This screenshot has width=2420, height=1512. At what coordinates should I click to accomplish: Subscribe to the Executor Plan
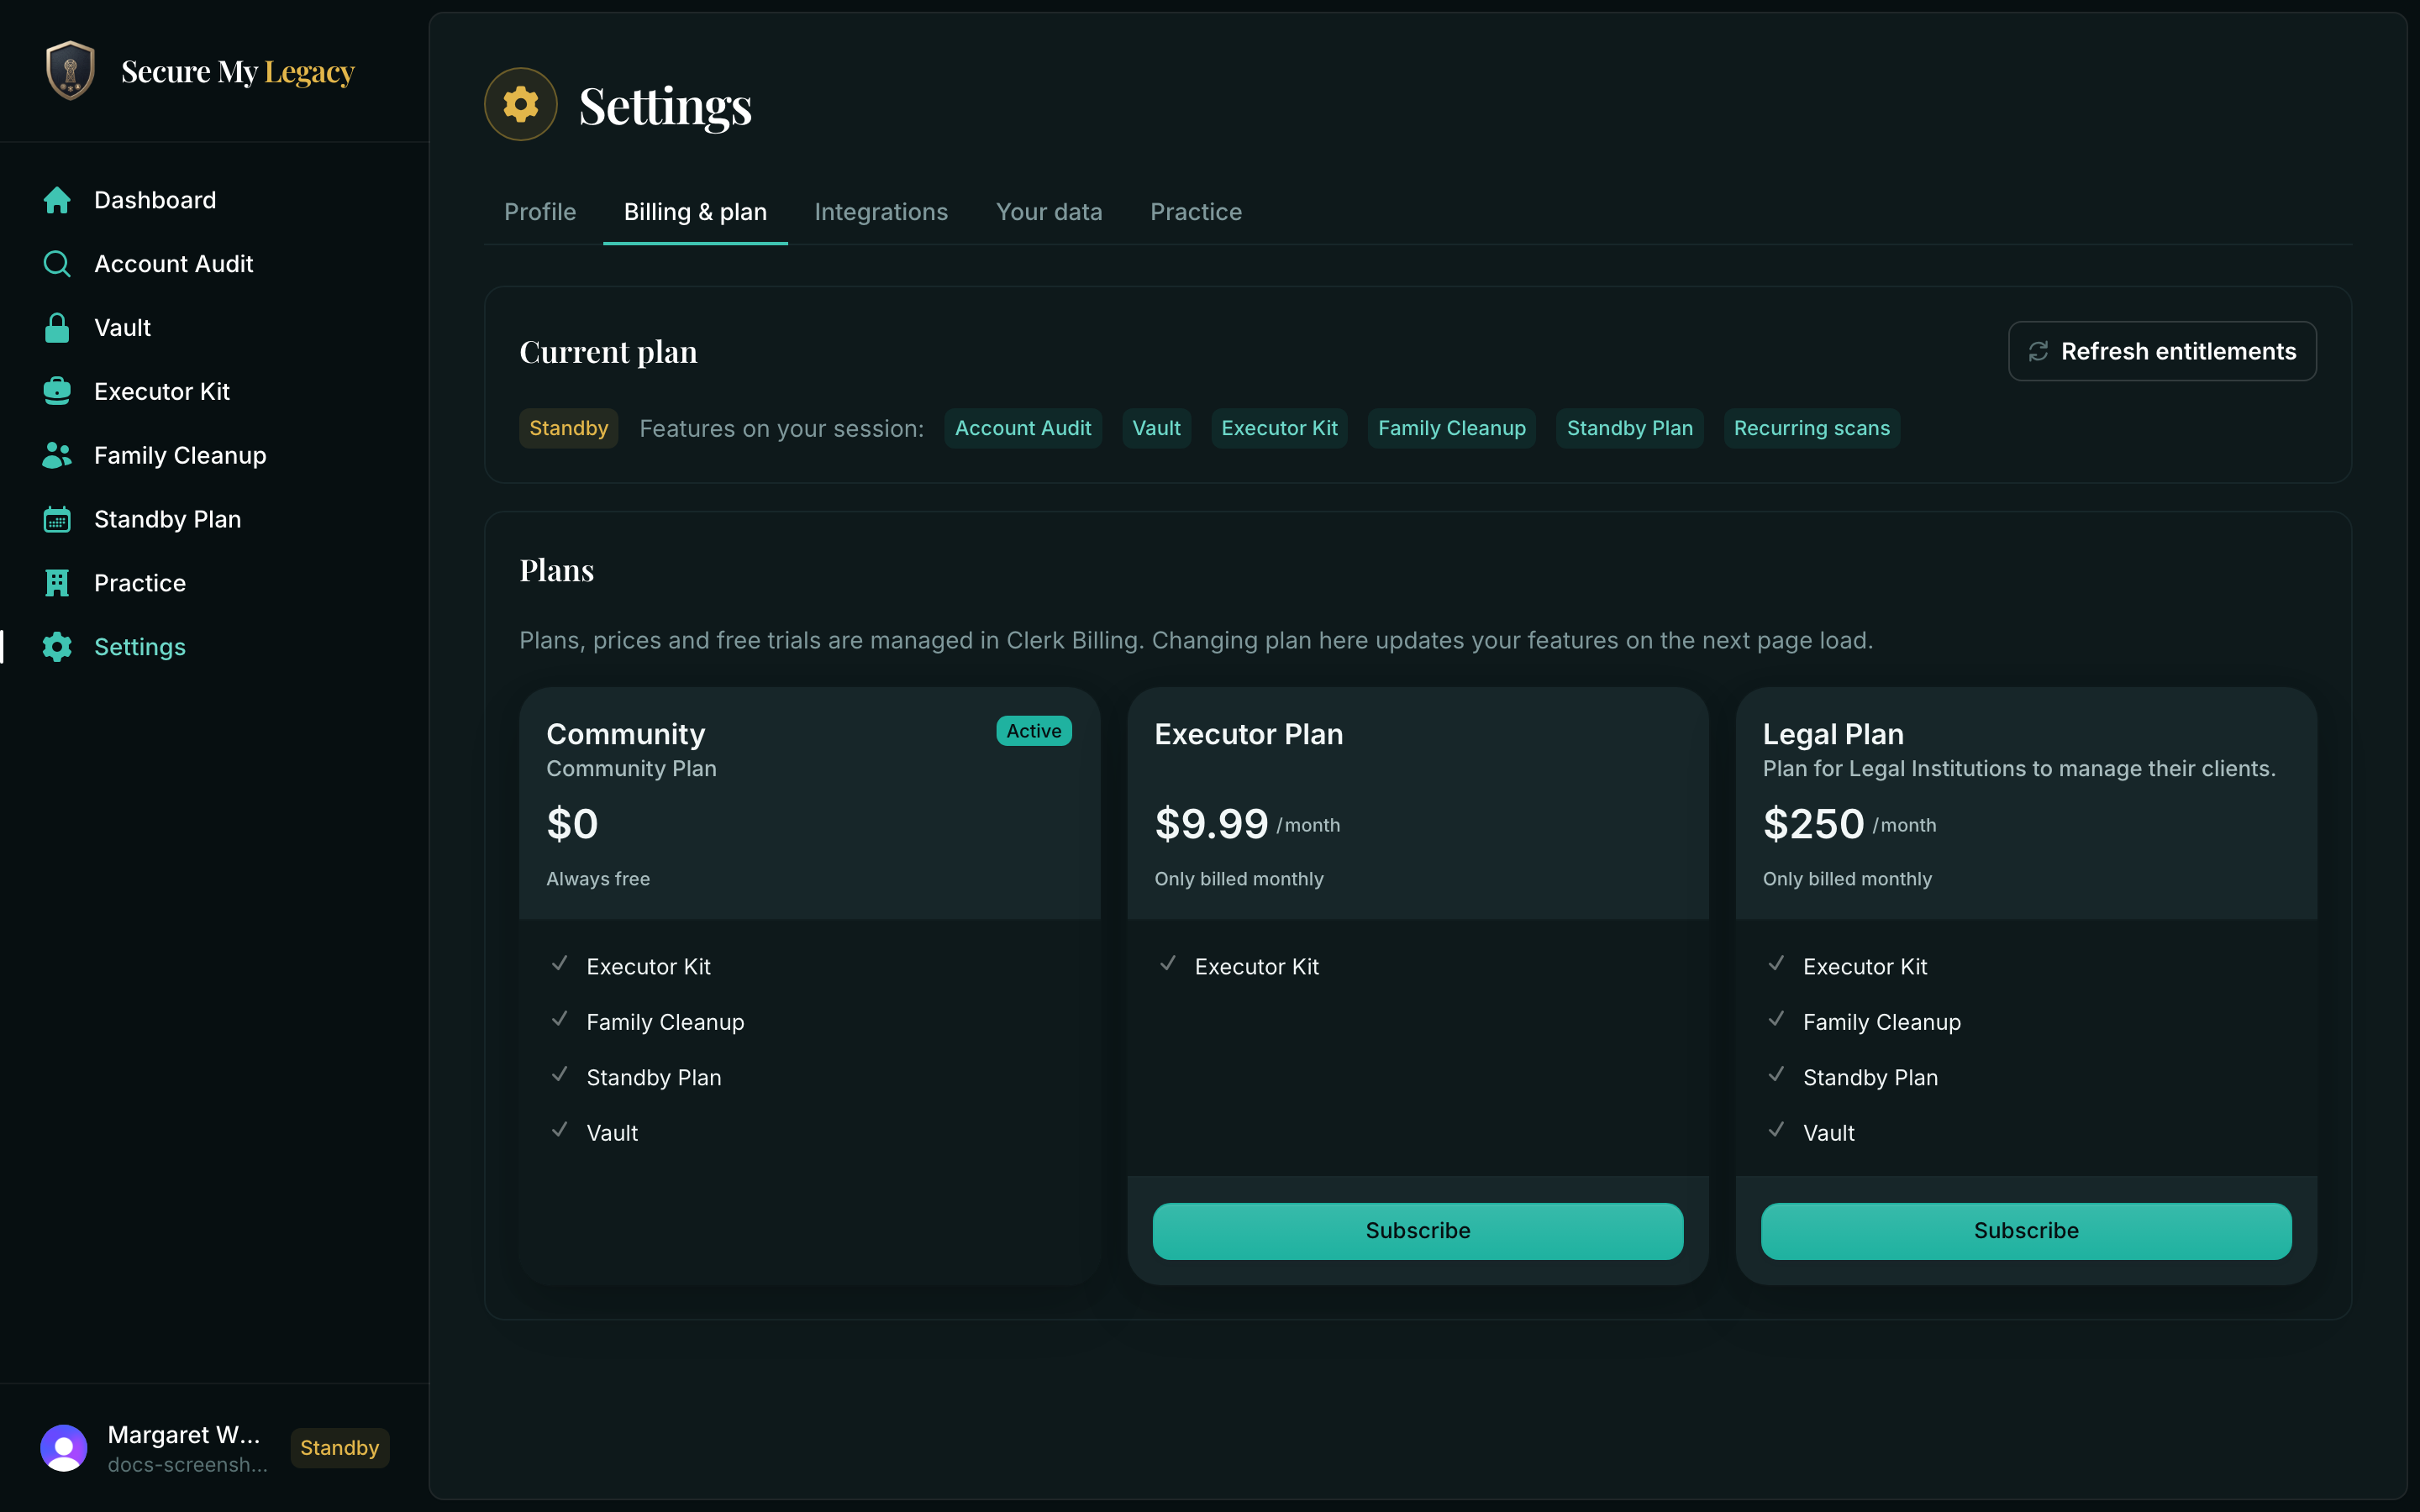(x=1418, y=1231)
